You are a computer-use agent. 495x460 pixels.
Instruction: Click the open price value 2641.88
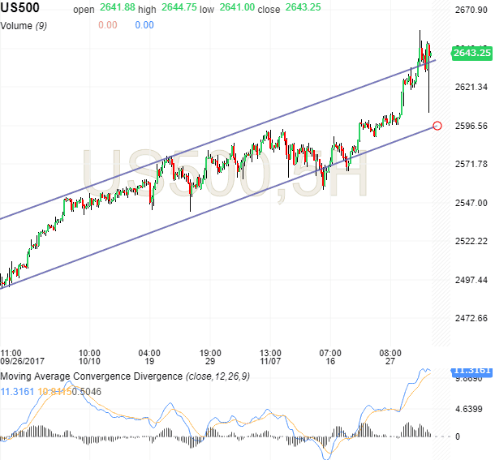[x=115, y=10]
